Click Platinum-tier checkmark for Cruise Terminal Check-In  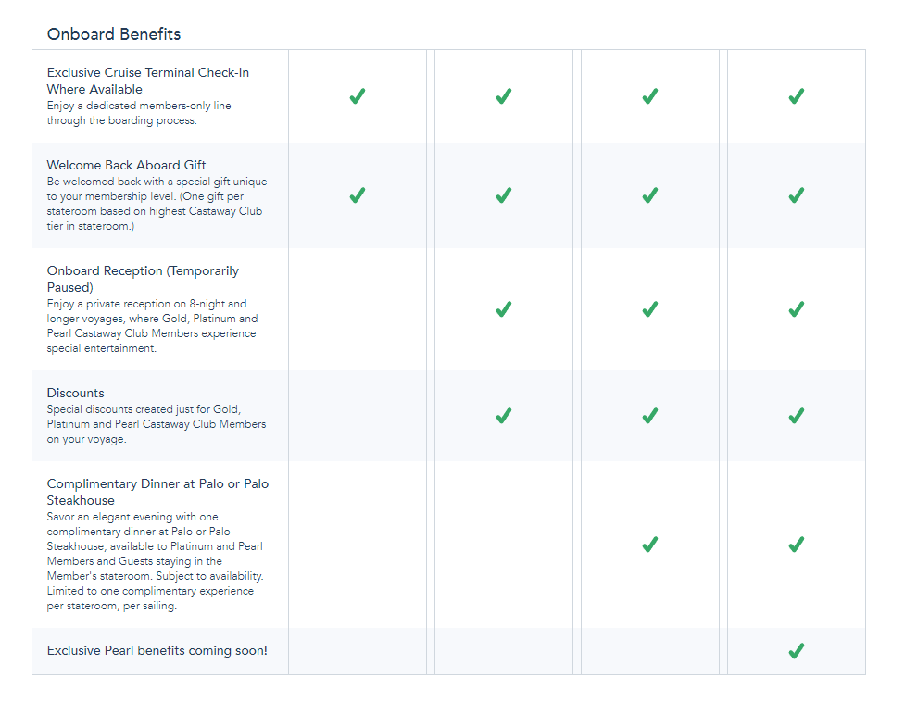(x=650, y=96)
